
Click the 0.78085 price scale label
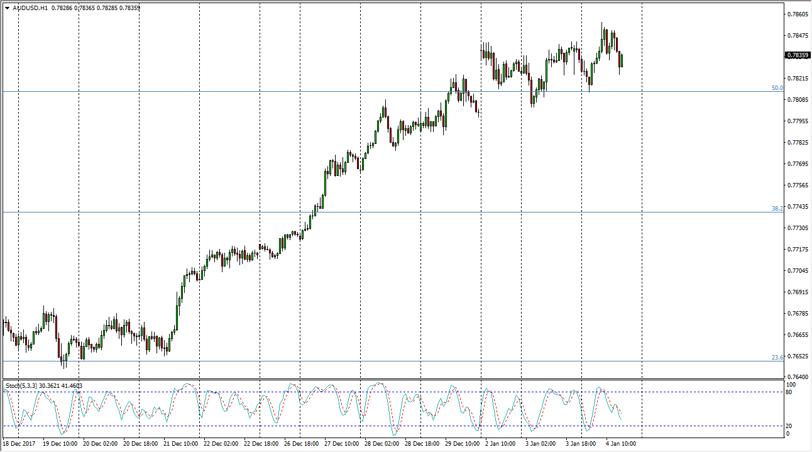click(x=798, y=99)
